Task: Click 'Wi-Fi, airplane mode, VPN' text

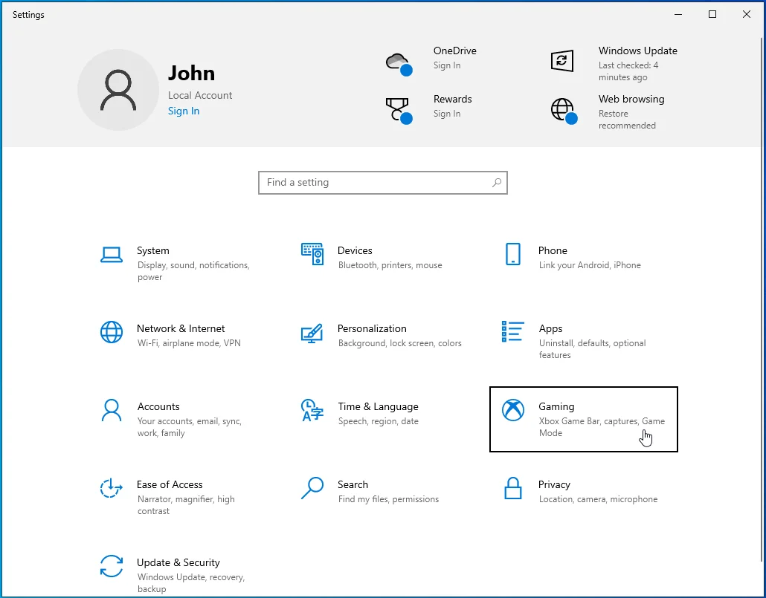Action: 189,343
